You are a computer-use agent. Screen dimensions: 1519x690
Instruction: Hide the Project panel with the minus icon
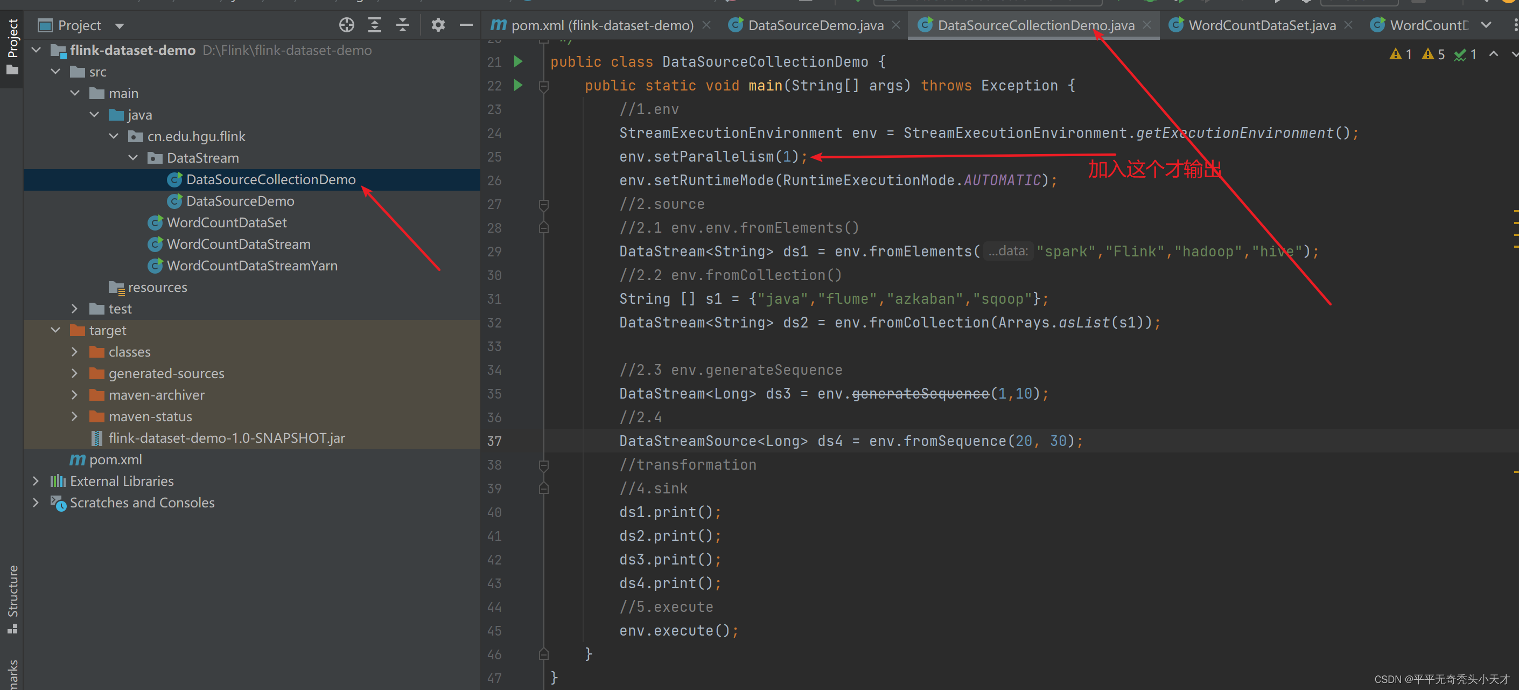[466, 25]
